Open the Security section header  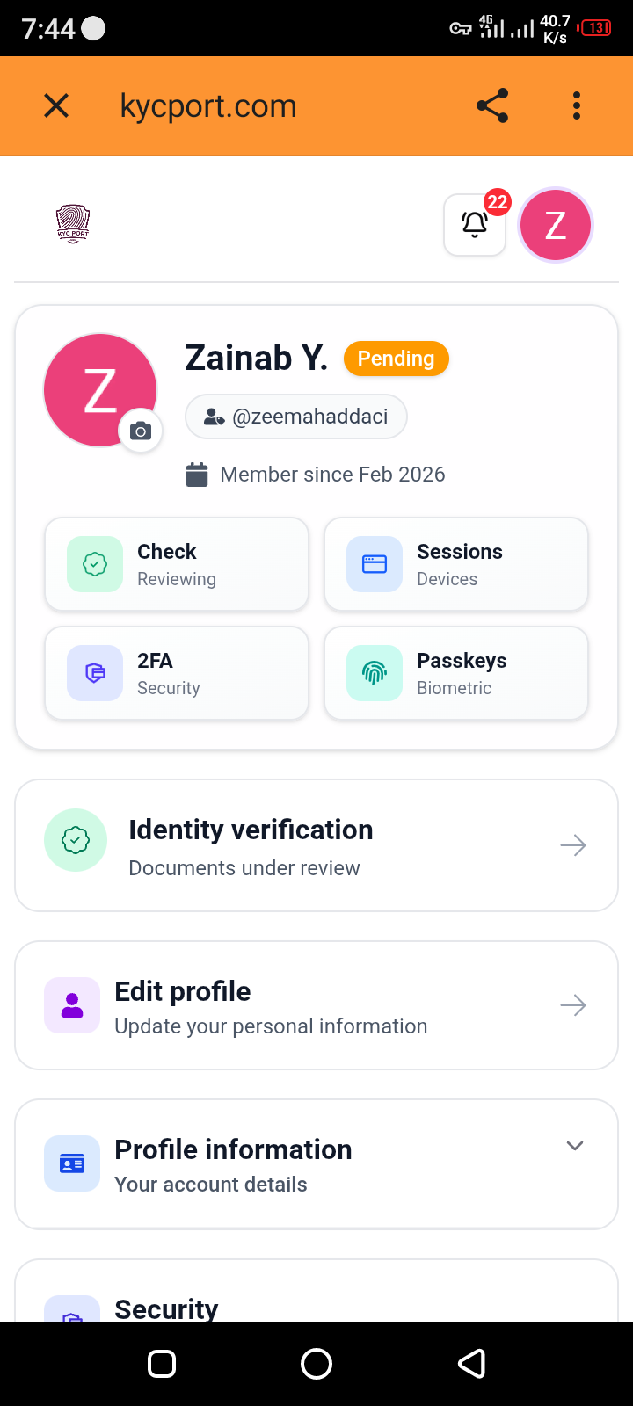pos(167,1308)
